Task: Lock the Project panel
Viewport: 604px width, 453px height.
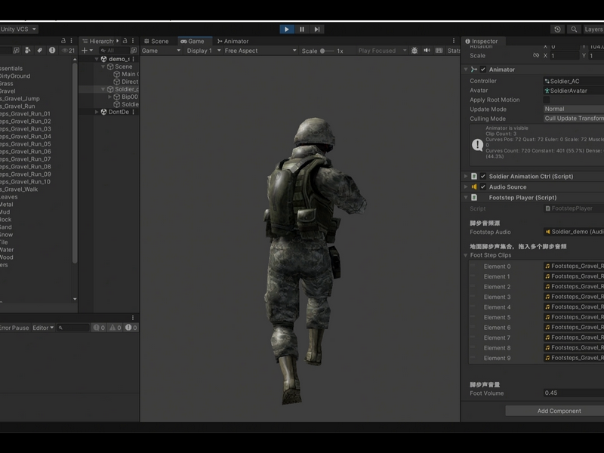Action: (x=63, y=41)
